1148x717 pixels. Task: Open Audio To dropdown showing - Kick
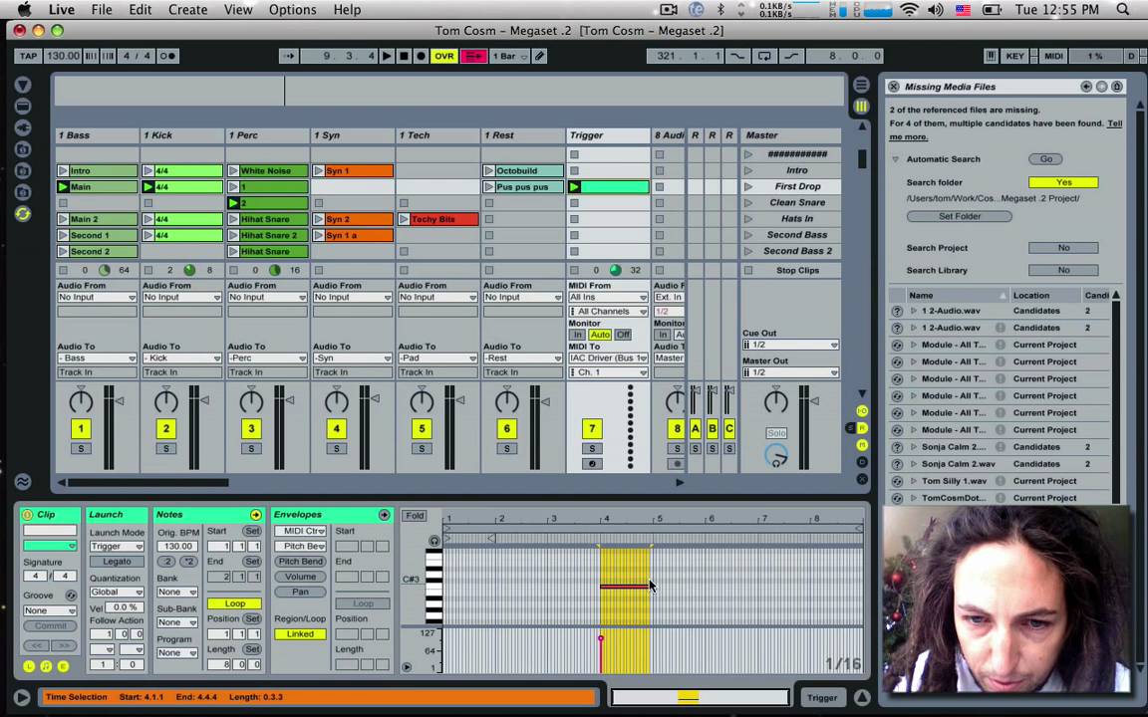click(x=182, y=358)
